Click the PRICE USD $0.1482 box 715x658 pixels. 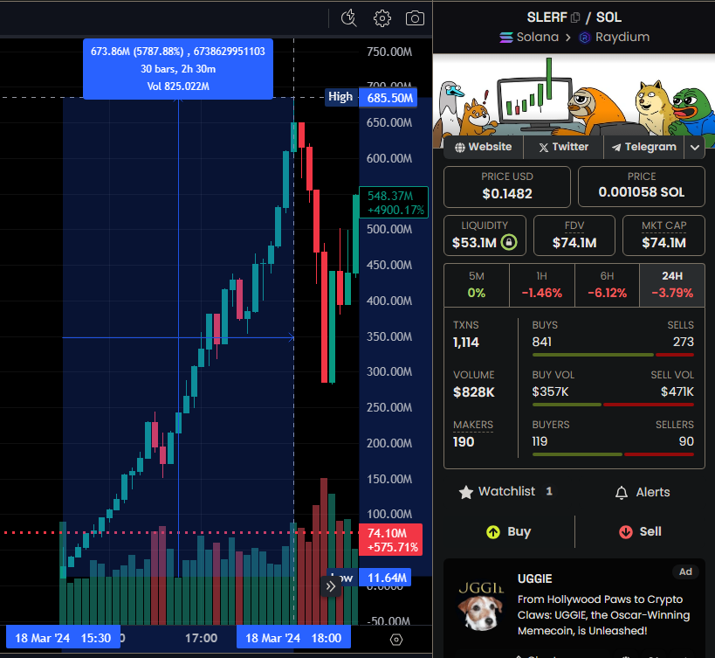[x=507, y=187]
